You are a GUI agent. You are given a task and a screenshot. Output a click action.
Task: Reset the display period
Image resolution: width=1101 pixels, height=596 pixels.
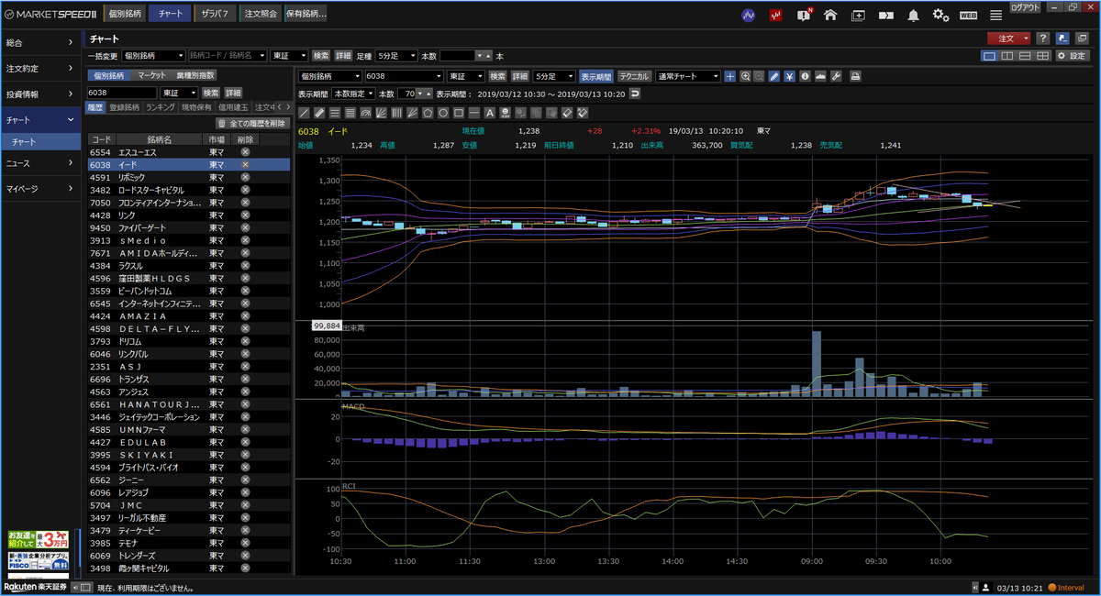[634, 94]
